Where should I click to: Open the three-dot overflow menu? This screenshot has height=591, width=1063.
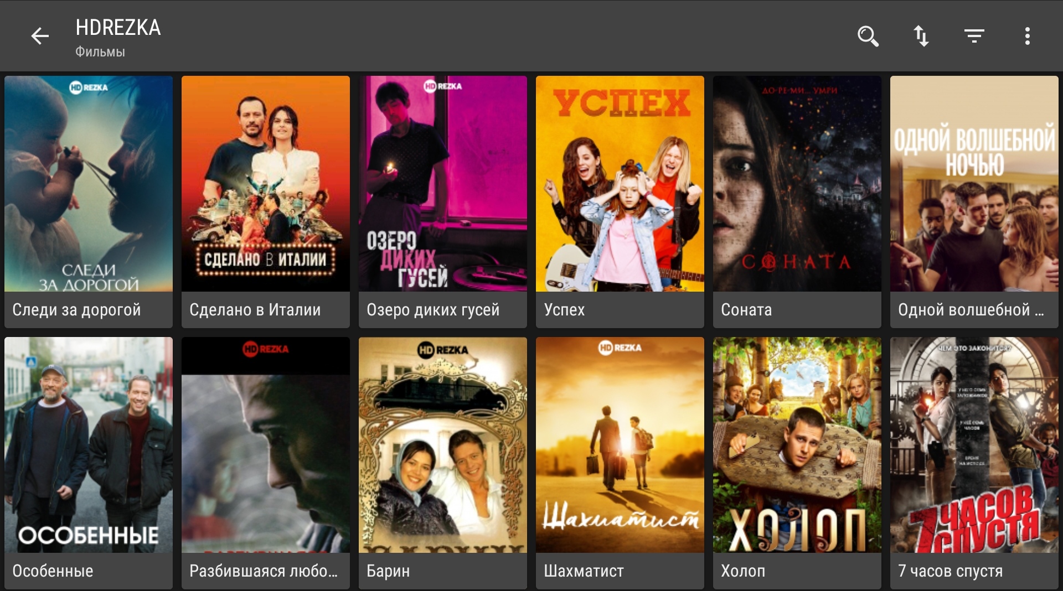click(x=1028, y=37)
